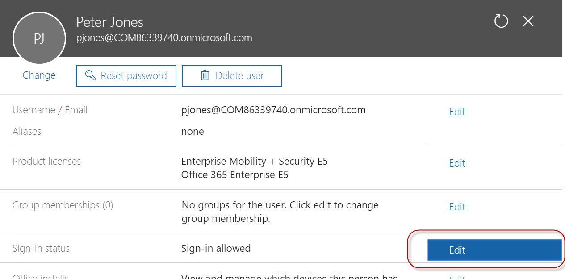
Task: Click the email address in the header
Action: [x=164, y=37]
